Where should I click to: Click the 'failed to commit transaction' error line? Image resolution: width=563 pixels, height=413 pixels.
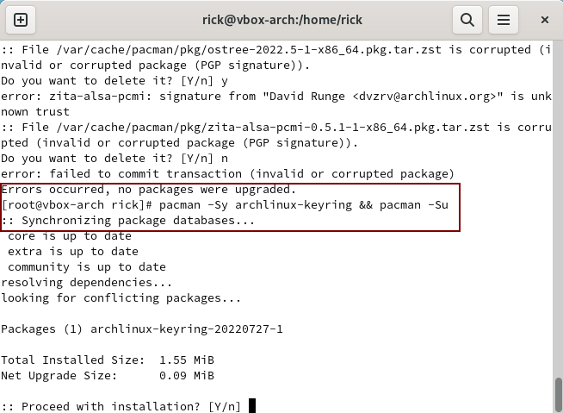[227, 174]
